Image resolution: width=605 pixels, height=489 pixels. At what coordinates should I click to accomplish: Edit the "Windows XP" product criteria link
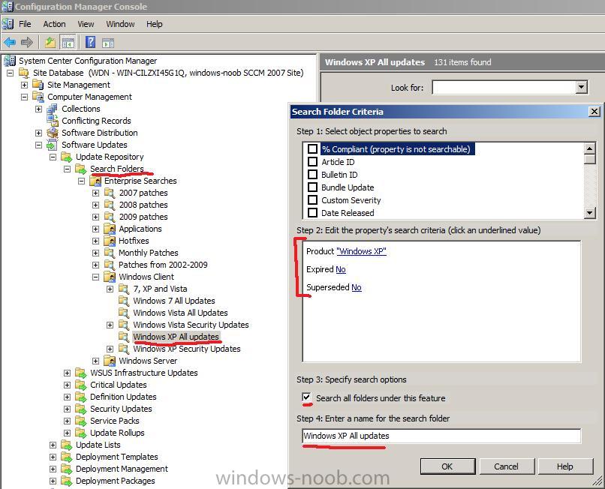point(361,251)
